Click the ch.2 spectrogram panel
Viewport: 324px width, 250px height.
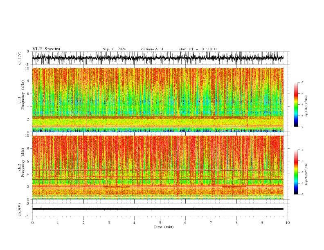158,167
